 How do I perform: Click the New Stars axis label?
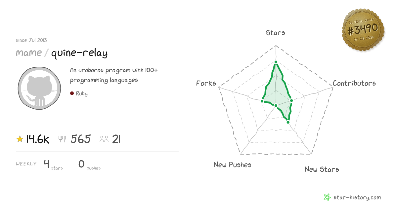322,169
